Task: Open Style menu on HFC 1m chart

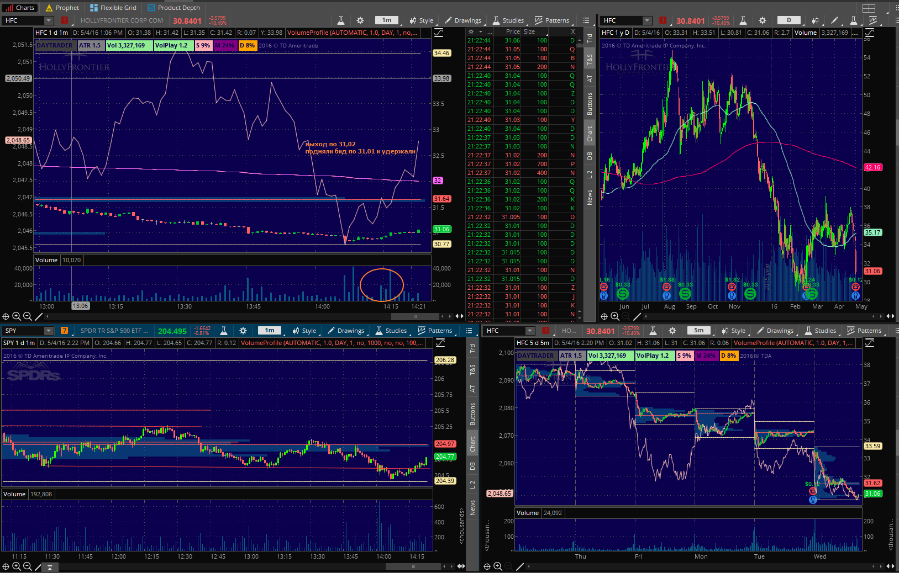Action: 421,20
